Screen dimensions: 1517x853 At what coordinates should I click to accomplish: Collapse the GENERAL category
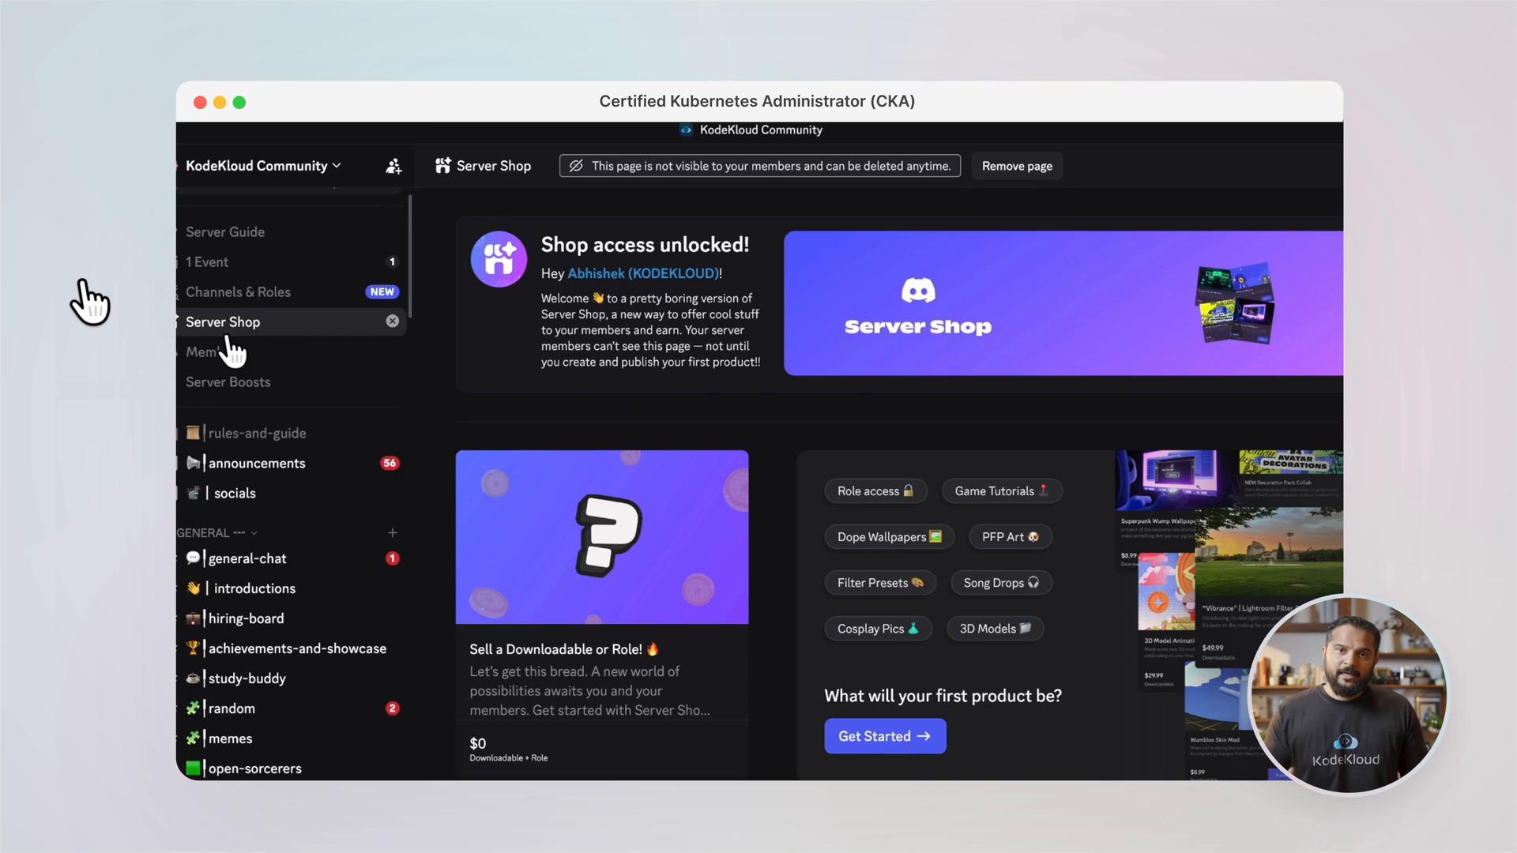click(x=216, y=532)
